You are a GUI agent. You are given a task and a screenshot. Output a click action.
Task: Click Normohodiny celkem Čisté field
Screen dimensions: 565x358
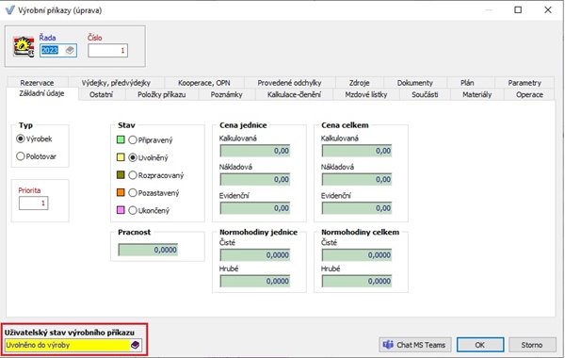pos(357,255)
